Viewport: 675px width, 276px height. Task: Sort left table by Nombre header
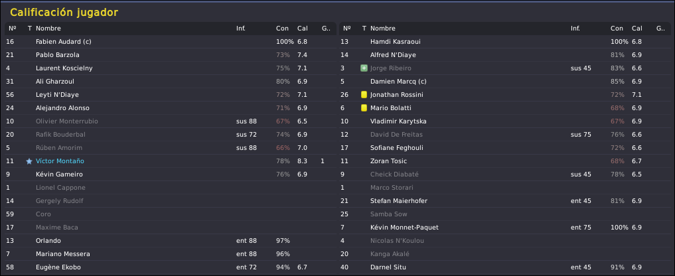tap(48, 29)
